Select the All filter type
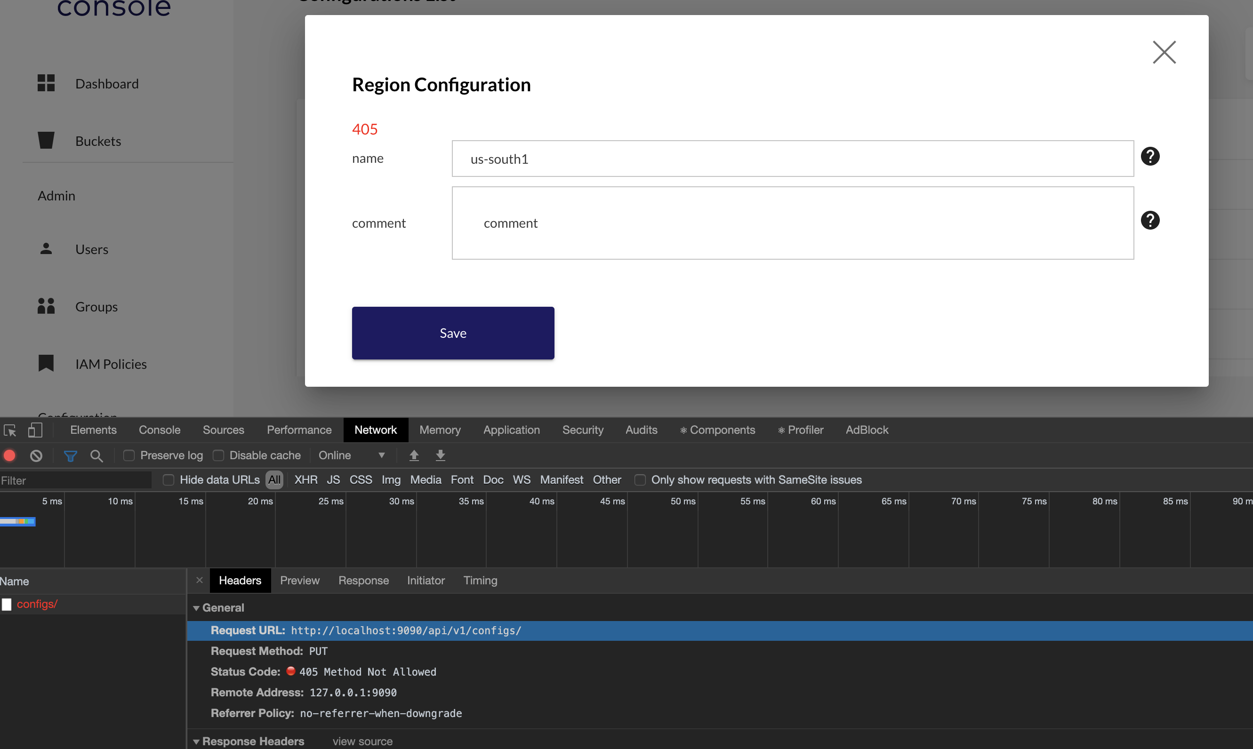This screenshot has height=749, width=1253. [x=274, y=480]
